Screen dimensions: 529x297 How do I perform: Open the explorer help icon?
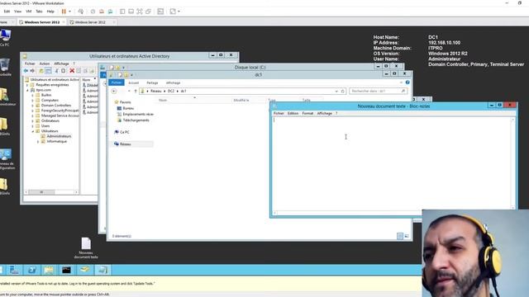(x=407, y=82)
